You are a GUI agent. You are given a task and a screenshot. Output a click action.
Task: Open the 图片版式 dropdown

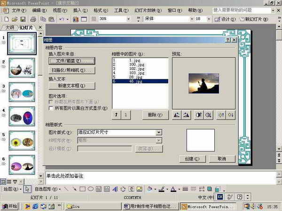click(x=159, y=133)
